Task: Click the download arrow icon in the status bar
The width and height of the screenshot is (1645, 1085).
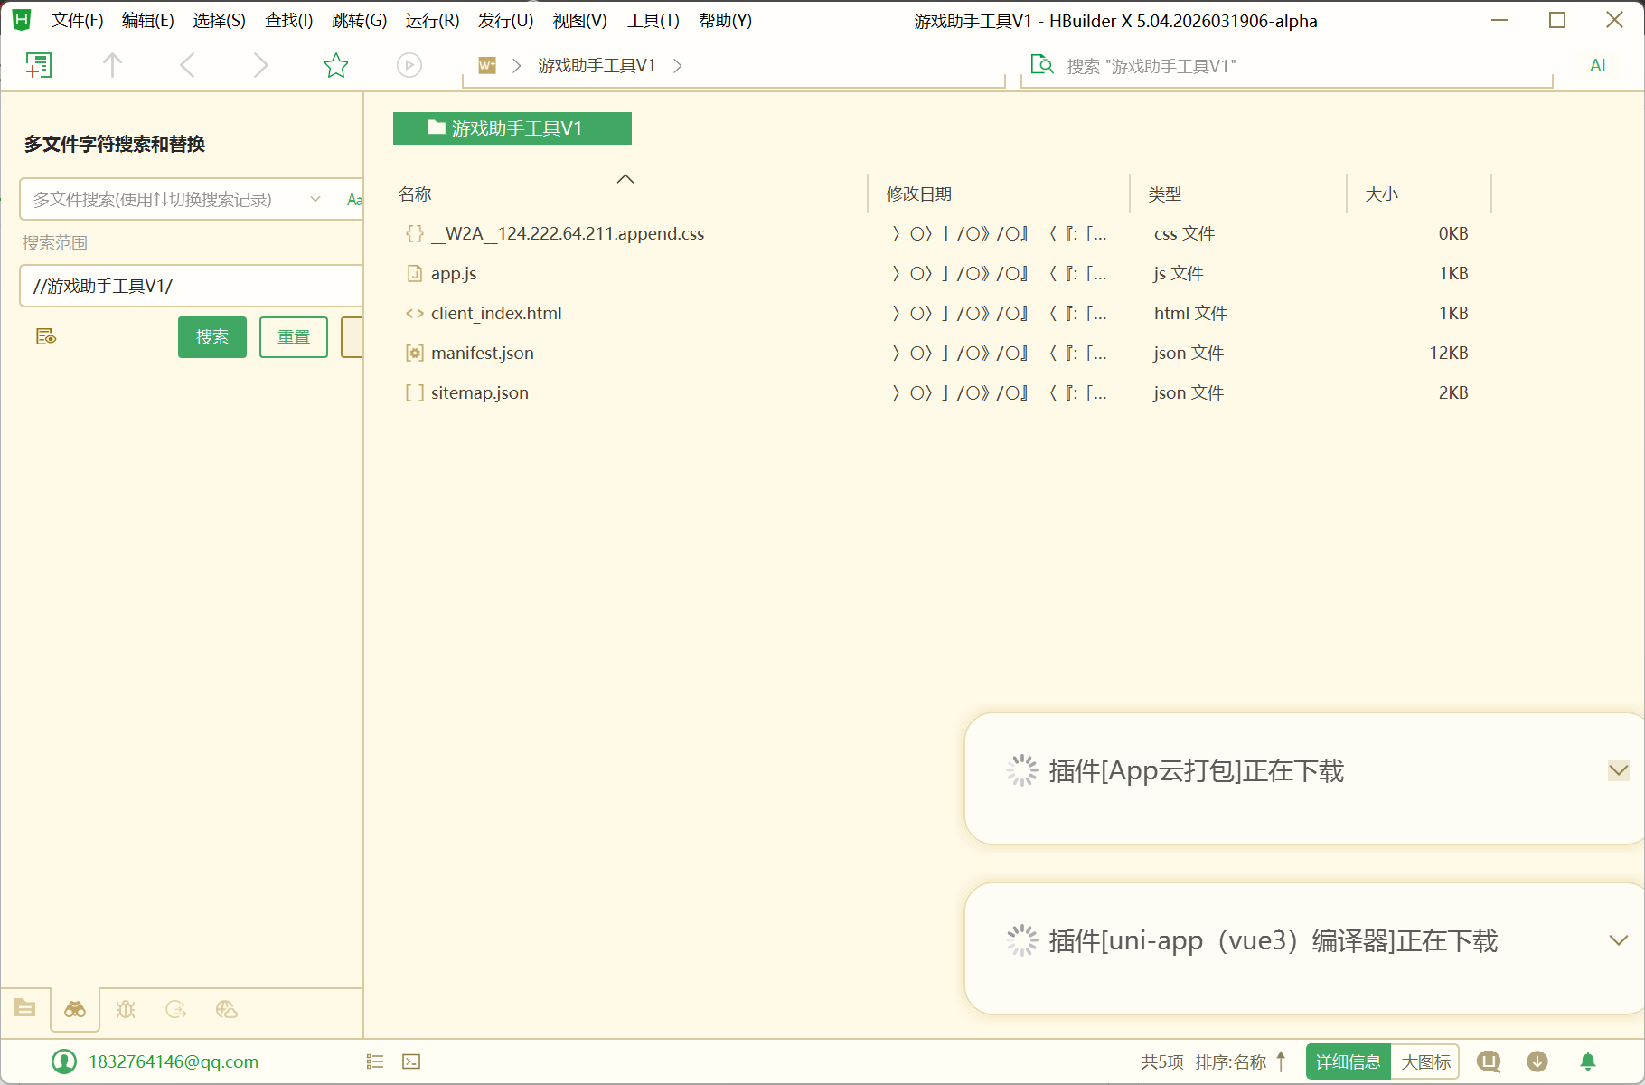Action: (1537, 1061)
